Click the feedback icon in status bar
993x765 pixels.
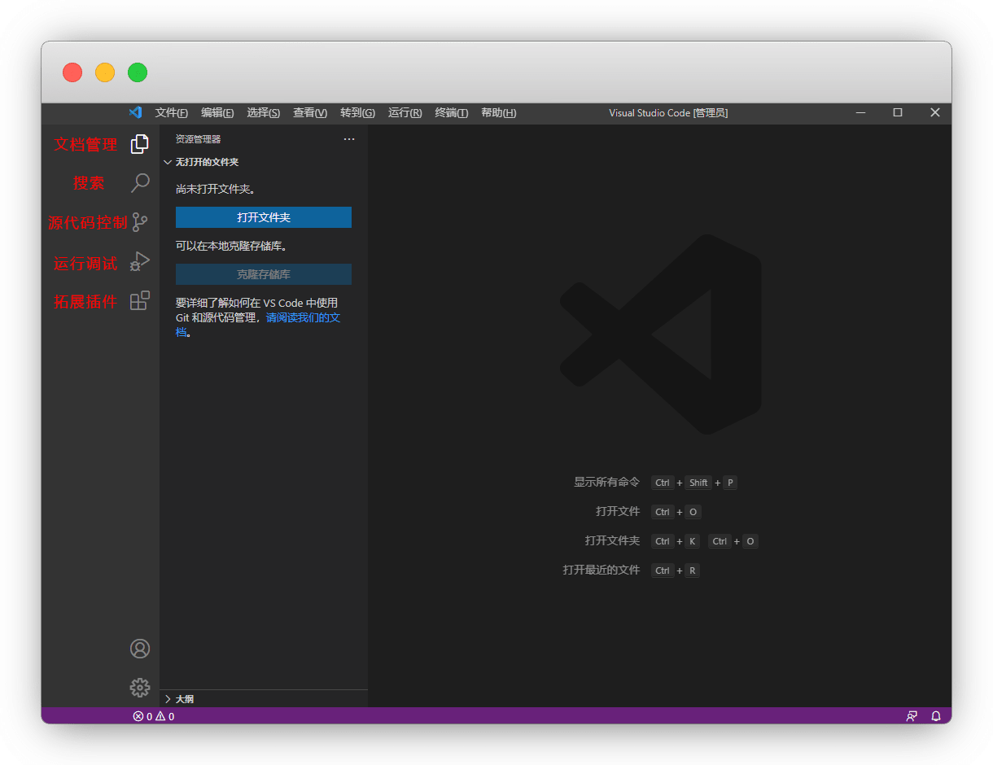pyautogui.click(x=912, y=716)
